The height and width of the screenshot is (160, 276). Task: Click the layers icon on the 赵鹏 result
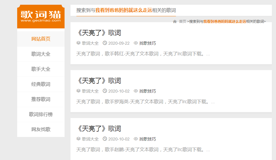click(78, 139)
